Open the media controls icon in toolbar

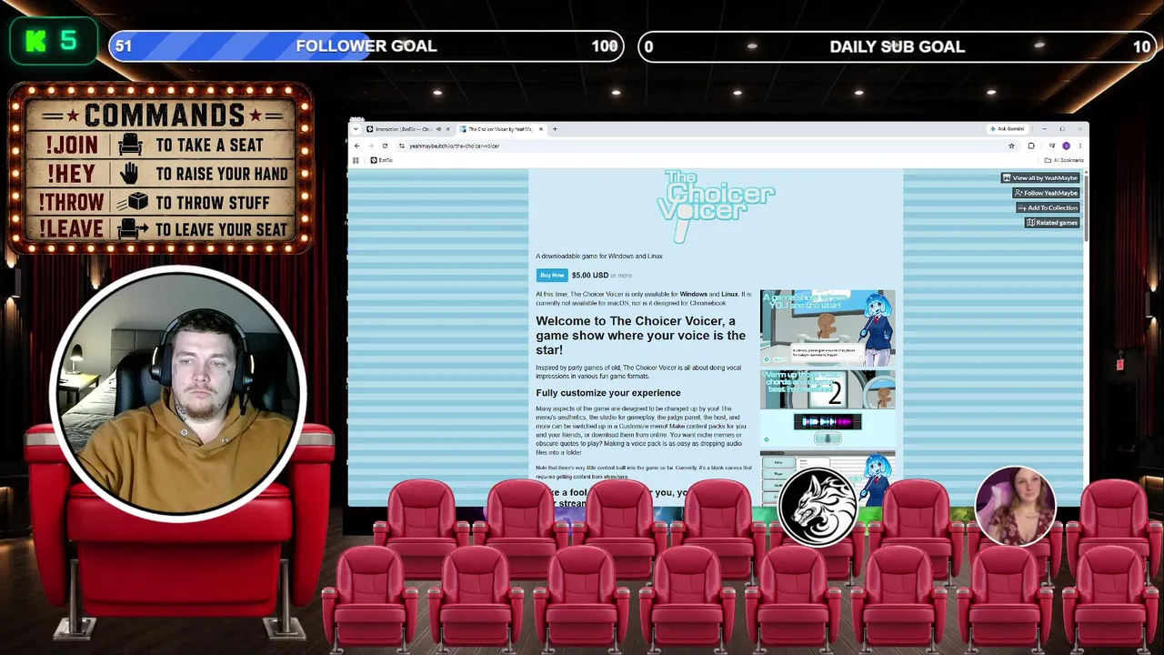(1053, 146)
